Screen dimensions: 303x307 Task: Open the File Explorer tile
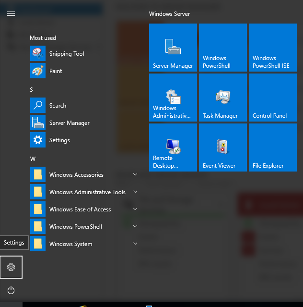pos(272,147)
